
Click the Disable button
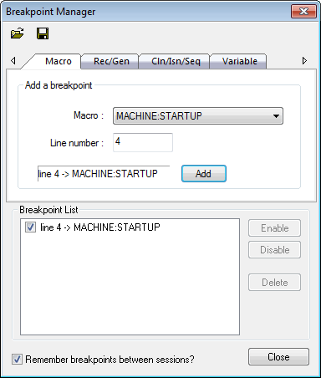(274, 250)
